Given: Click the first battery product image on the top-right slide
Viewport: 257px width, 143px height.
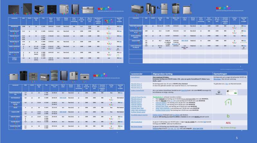Looking at the screenshot, I should 137,9.
